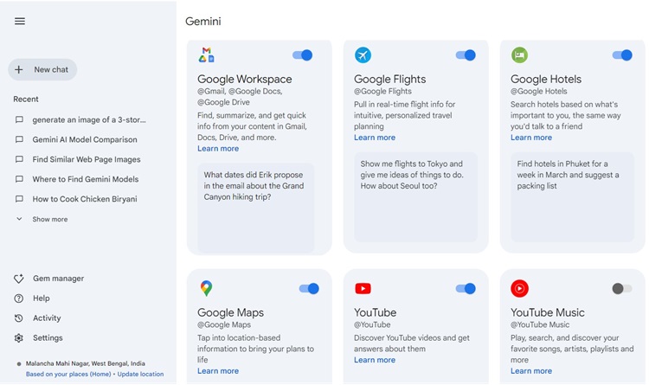Screen dimensions: 649x385
Task: Enable the YouTube Music extension toggle
Action: 621,289
